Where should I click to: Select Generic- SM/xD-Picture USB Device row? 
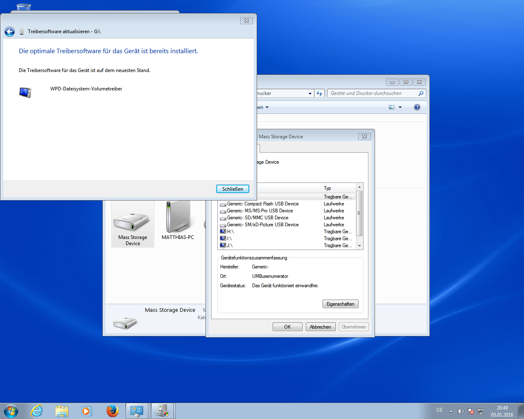click(287, 225)
